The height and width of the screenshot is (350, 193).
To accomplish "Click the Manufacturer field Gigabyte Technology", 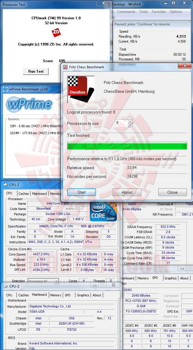I will [x=71, y=307].
